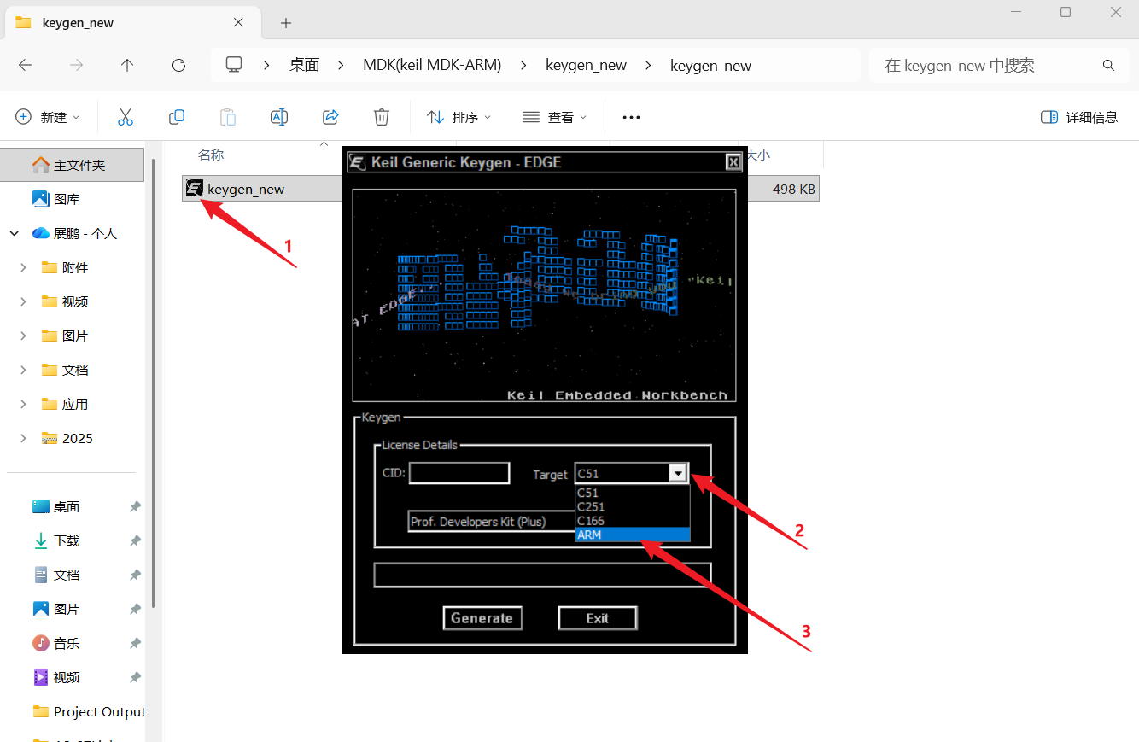Rename the selected file
The height and width of the screenshot is (742, 1139).
click(x=279, y=117)
